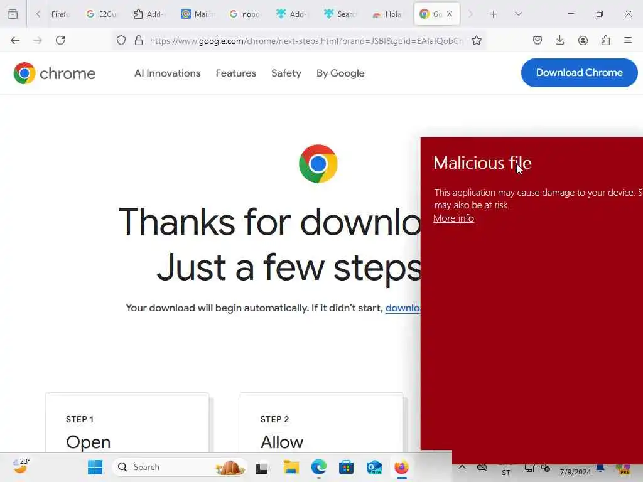This screenshot has height=482, width=643.
Task: Open the Firefox account menu
Action: point(583,40)
